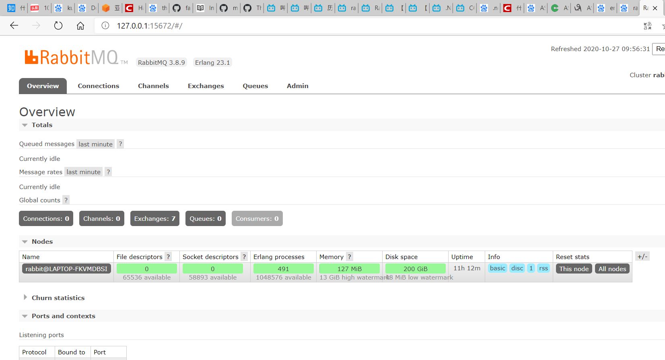Click the Erlang processes 491 bar
The image size is (665, 360).
coord(284,269)
